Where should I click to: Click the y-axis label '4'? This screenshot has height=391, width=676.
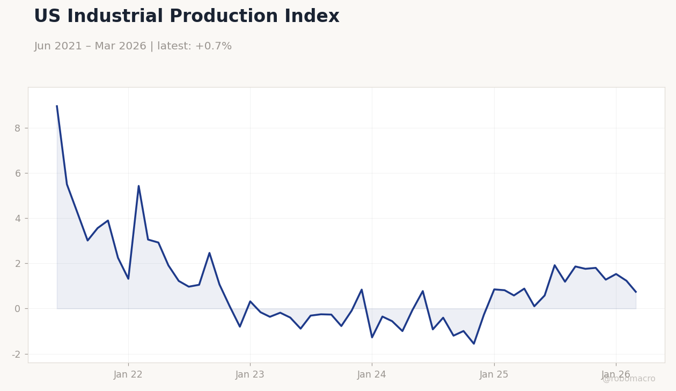pos(18,219)
